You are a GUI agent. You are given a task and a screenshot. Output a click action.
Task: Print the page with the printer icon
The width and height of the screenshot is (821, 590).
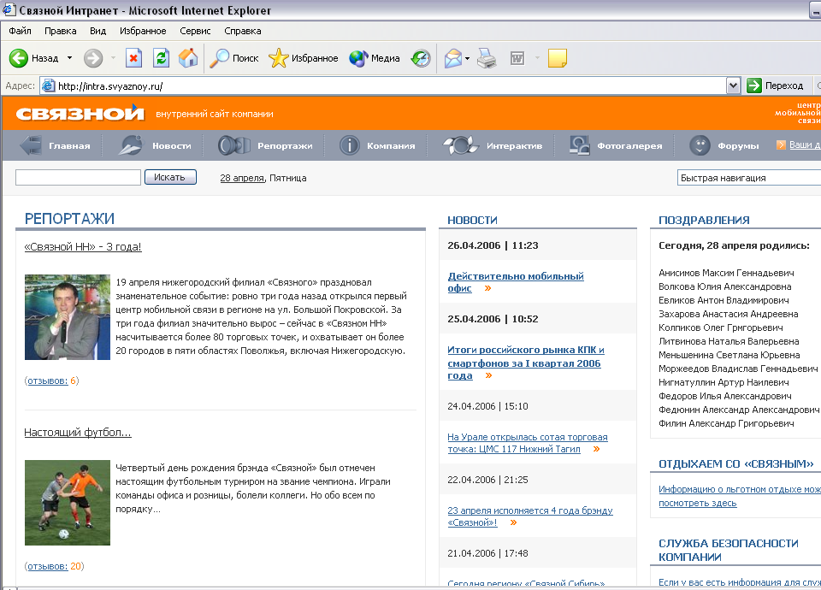click(x=487, y=58)
